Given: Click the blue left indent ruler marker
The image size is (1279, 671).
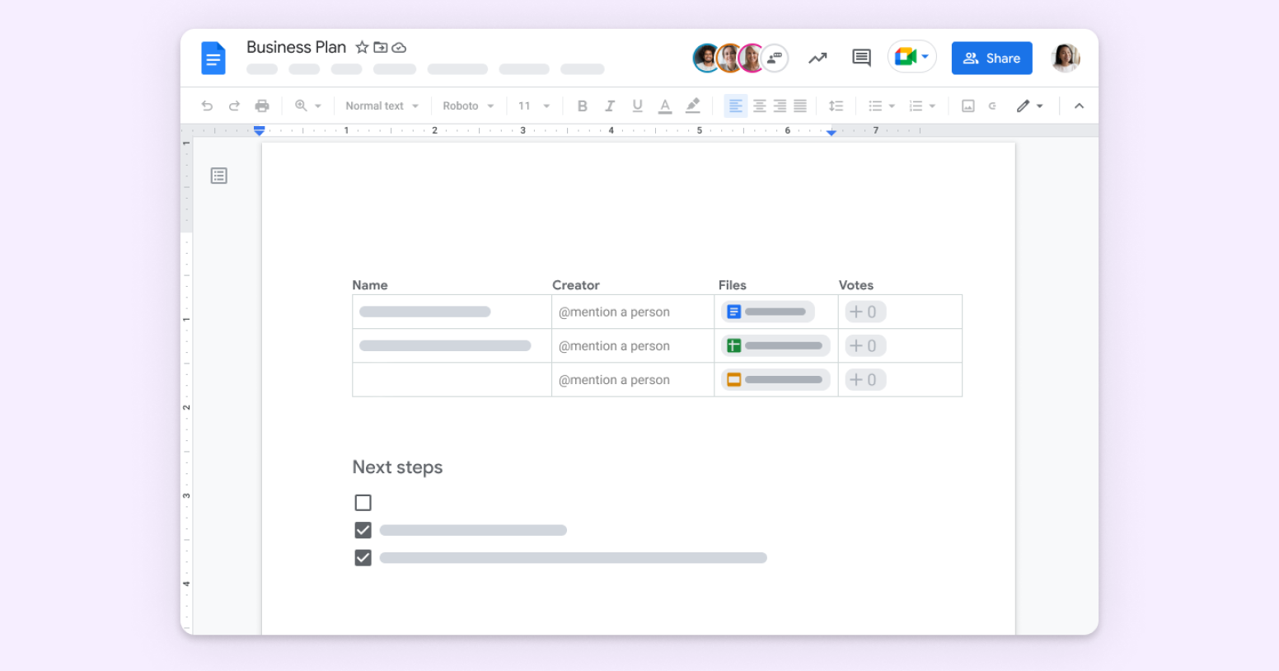Looking at the screenshot, I should [x=258, y=130].
